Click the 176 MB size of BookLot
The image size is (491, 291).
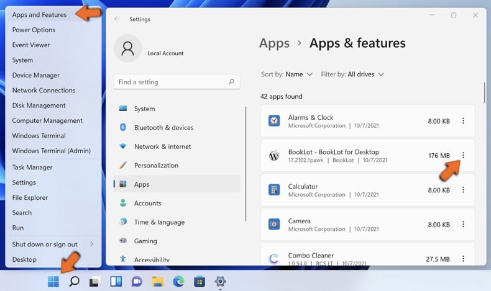point(439,155)
